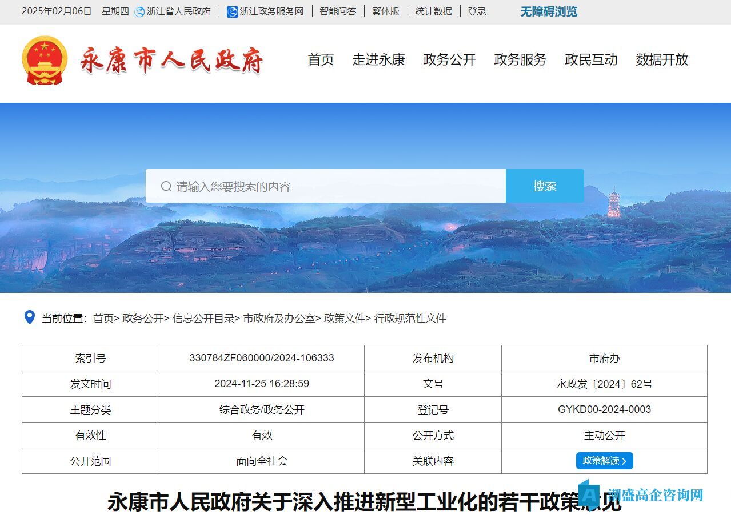
Task: Go to 首页 in main navigation
Action: [x=321, y=59]
